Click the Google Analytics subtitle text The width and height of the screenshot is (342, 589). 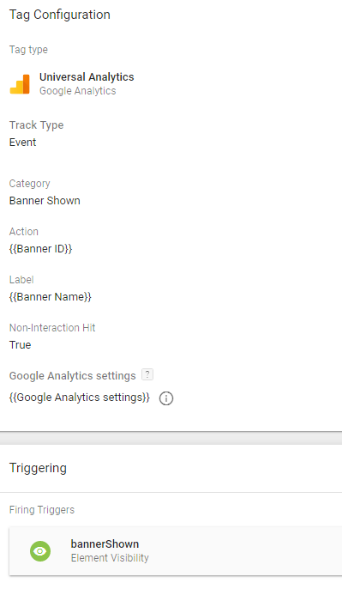point(78,91)
